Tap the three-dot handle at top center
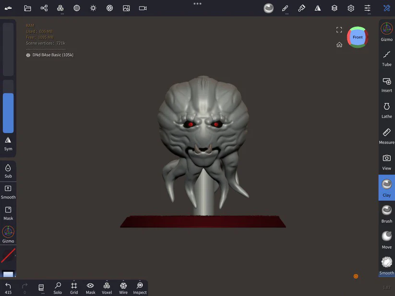This screenshot has height=296, width=395. (197, 3)
